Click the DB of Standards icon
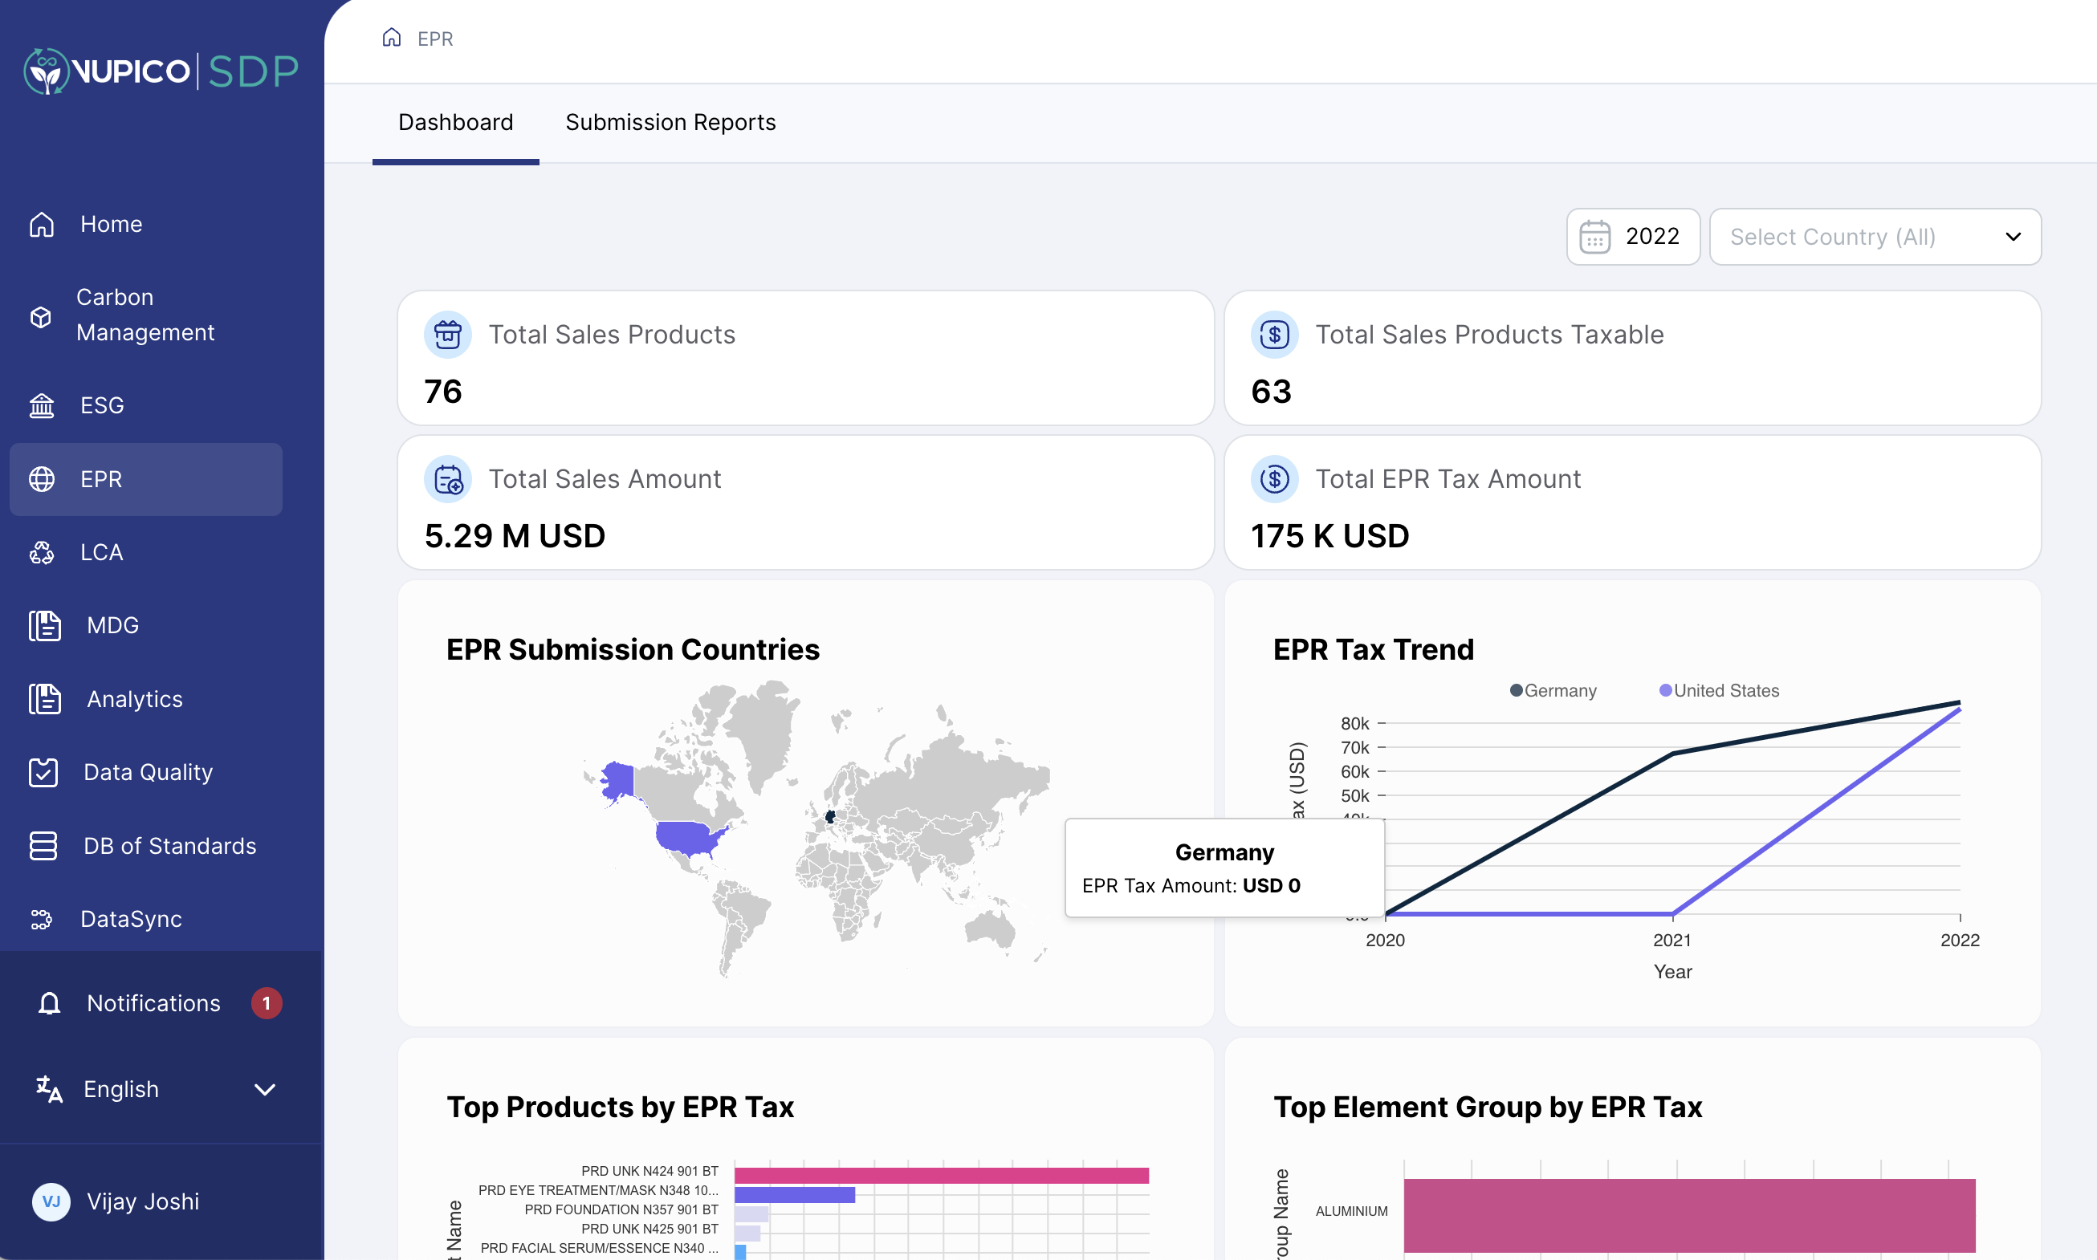Screen dimensions: 2097x1260 pos(43,846)
